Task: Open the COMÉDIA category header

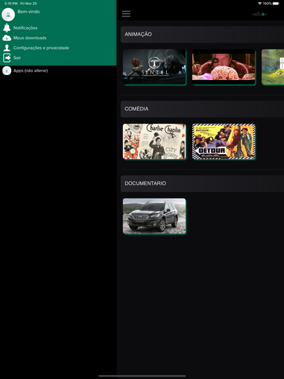Action: [x=202, y=109]
